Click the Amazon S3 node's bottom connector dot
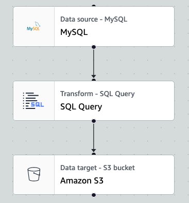 [94, 195]
